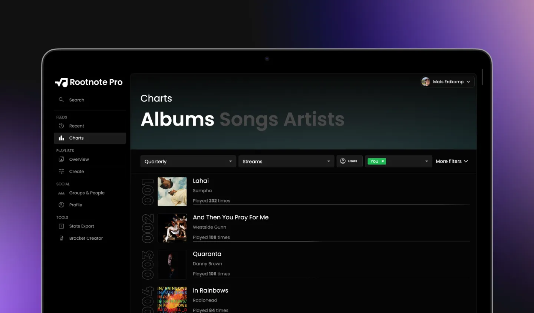Click the search magnifier icon in sidebar
Viewport: 534px width, 313px height.
click(x=61, y=100)
